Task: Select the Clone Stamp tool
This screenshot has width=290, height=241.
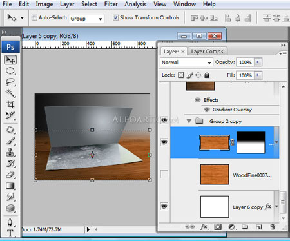Action: (x=10, y=152)
